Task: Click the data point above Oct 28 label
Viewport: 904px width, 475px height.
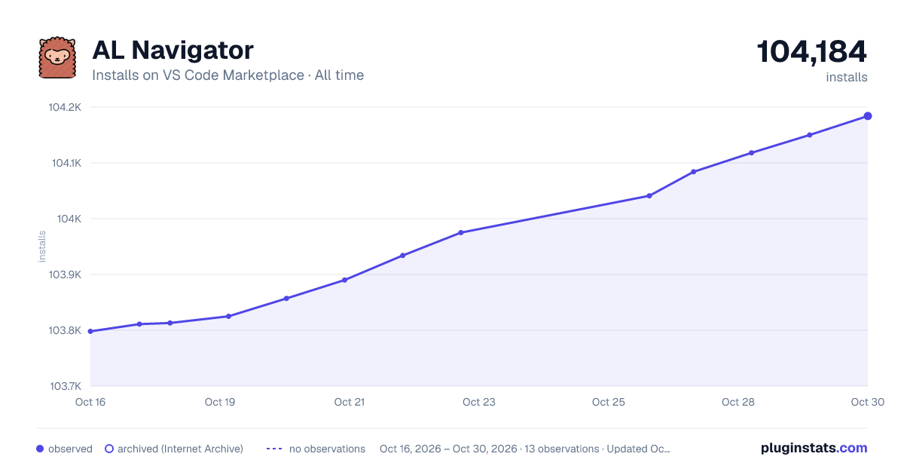Action: 751,153
